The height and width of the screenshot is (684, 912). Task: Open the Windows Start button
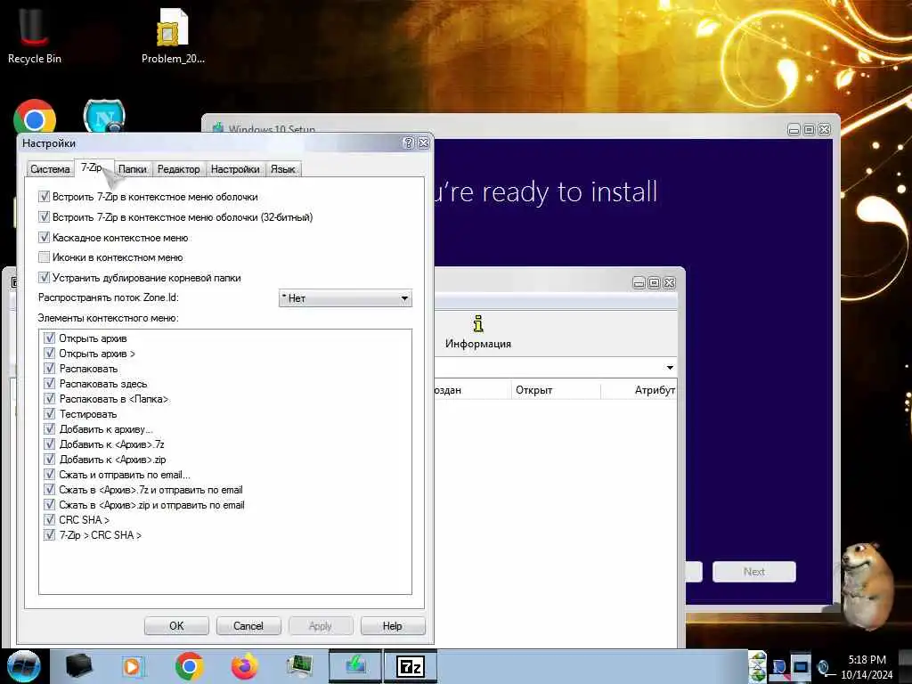click(23, 666)
